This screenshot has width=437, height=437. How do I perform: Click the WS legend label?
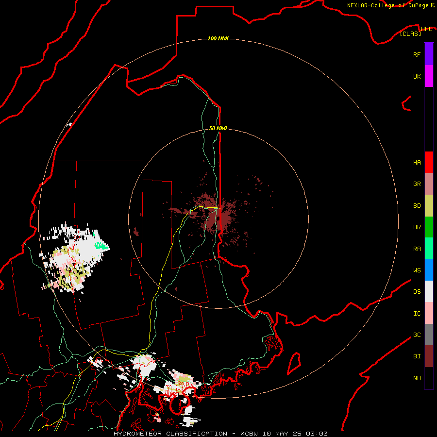417,270
